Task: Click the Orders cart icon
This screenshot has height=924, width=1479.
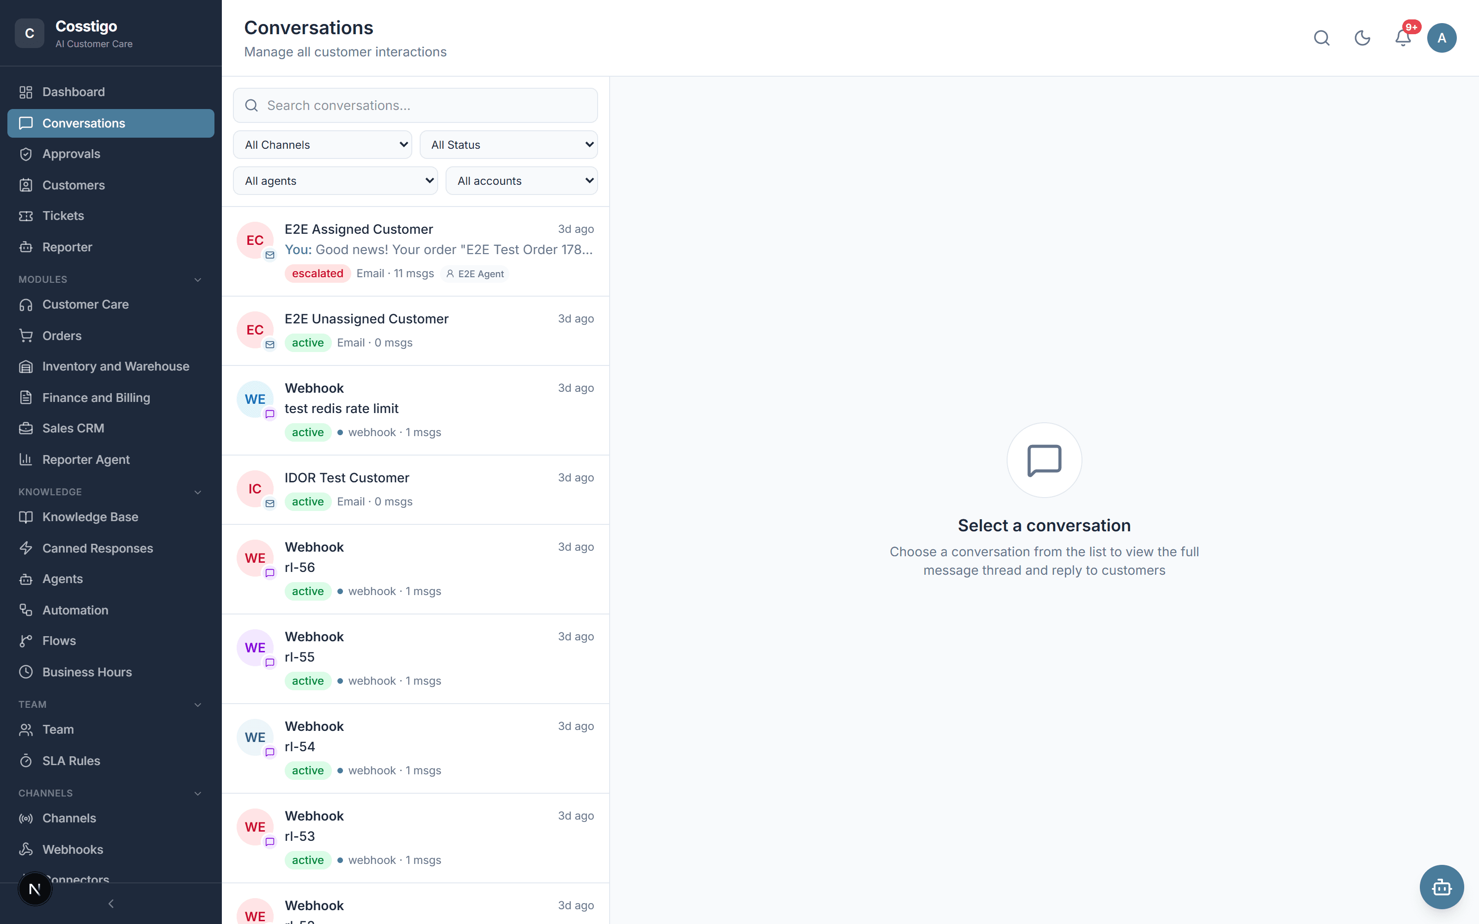Action: tap(26, 335)
